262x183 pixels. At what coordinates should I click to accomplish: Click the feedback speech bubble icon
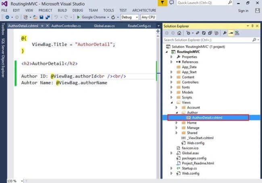[171, 3]
